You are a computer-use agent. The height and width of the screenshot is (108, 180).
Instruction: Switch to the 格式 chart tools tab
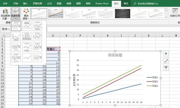point(126,4)
